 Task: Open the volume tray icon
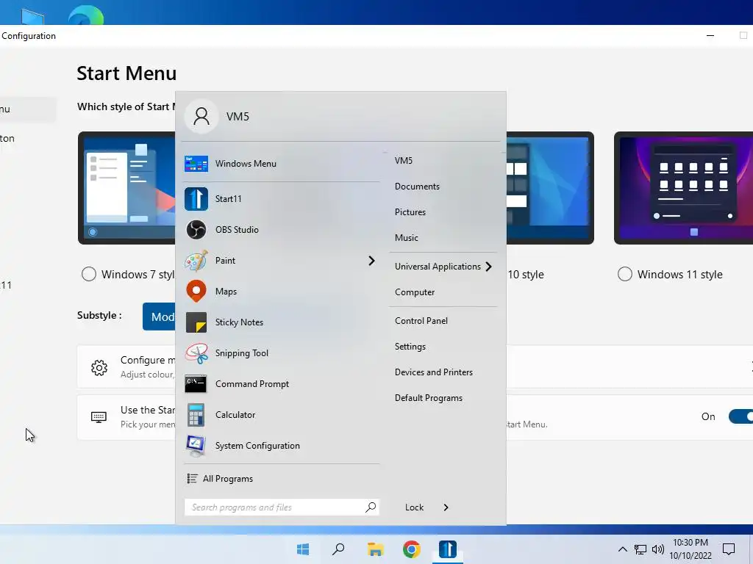click(x=658, y=549)
